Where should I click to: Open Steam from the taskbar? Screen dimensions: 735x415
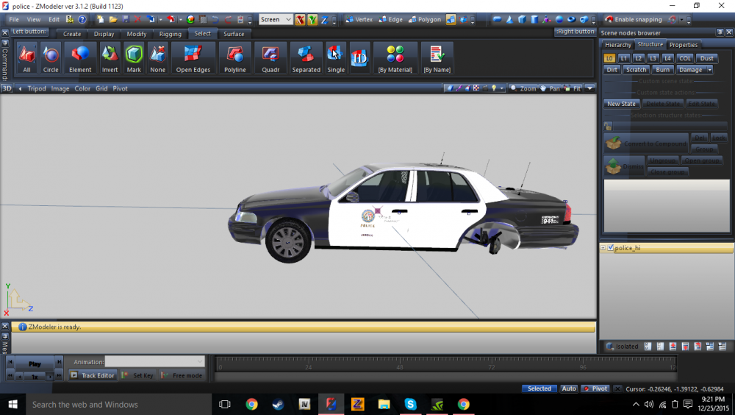coord(278,404)
